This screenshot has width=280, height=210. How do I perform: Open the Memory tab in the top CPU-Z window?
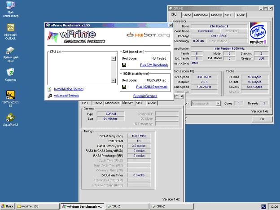216,15
